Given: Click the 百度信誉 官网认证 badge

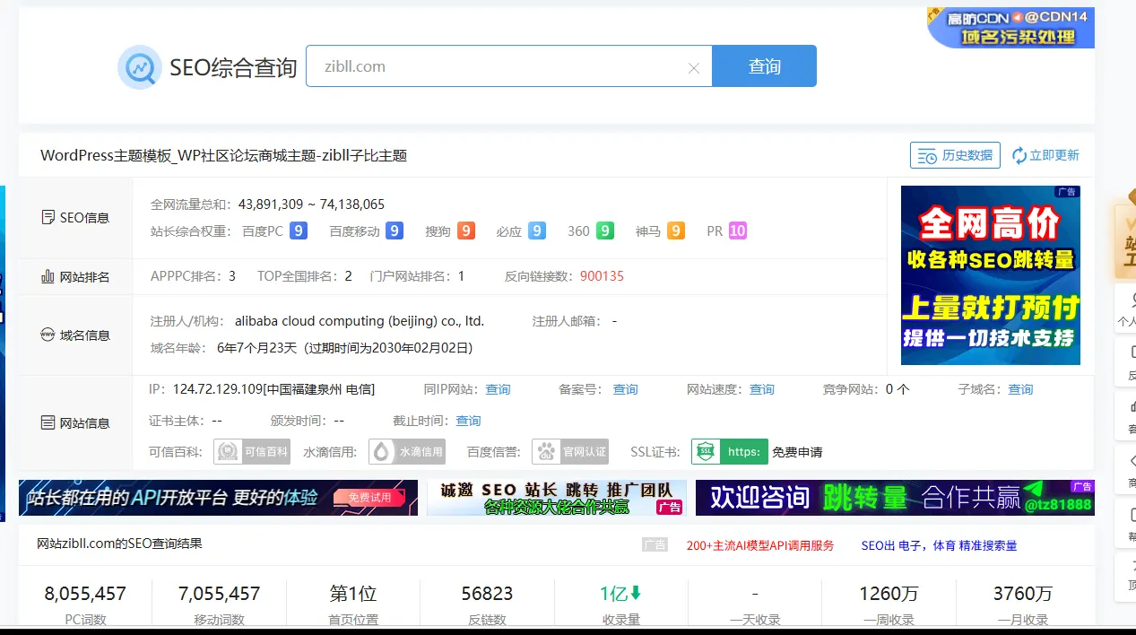Looking at the screenshot, I should (570, 451).
